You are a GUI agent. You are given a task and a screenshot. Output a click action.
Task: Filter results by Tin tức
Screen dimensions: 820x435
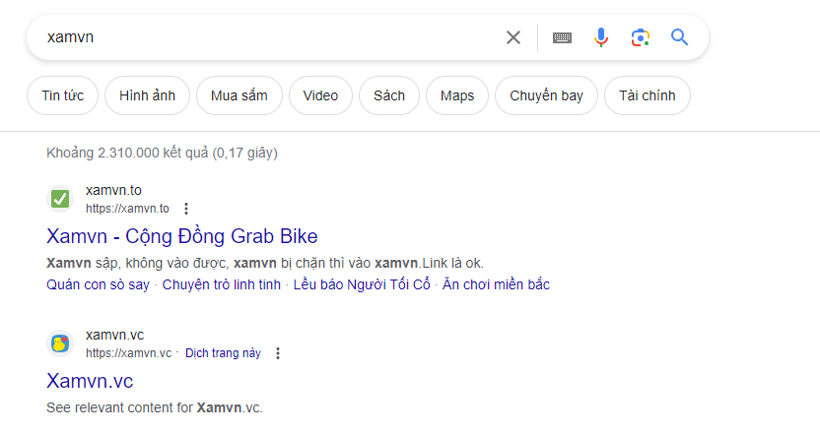pos(62,95)
